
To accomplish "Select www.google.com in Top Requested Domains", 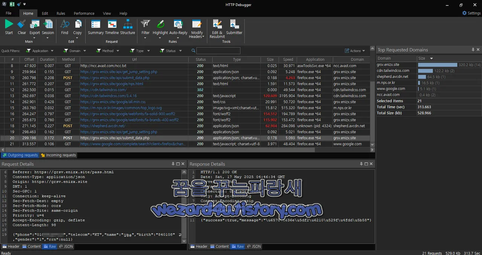I will (x=391, y=89).
